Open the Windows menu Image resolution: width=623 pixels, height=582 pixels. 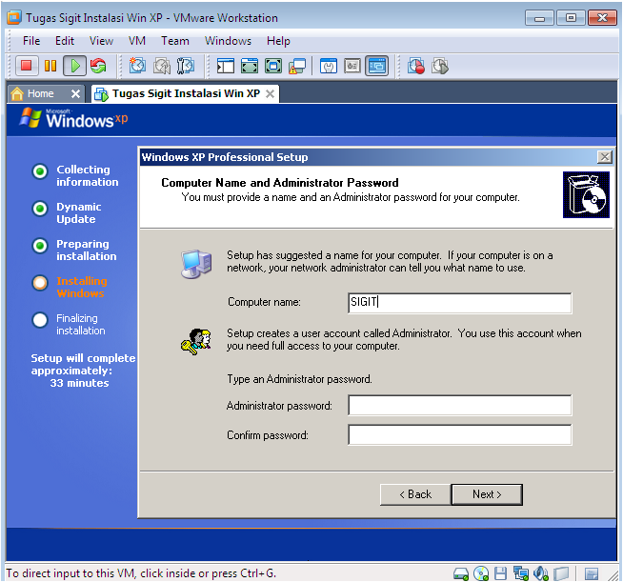(228, 41)
